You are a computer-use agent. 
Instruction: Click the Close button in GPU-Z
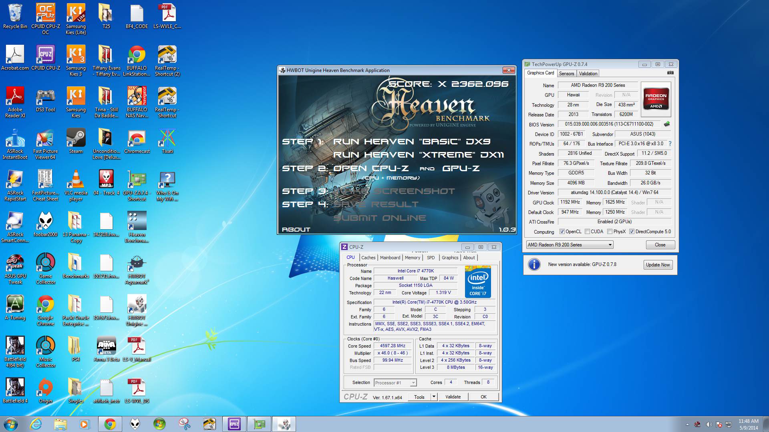click(660, 245)
